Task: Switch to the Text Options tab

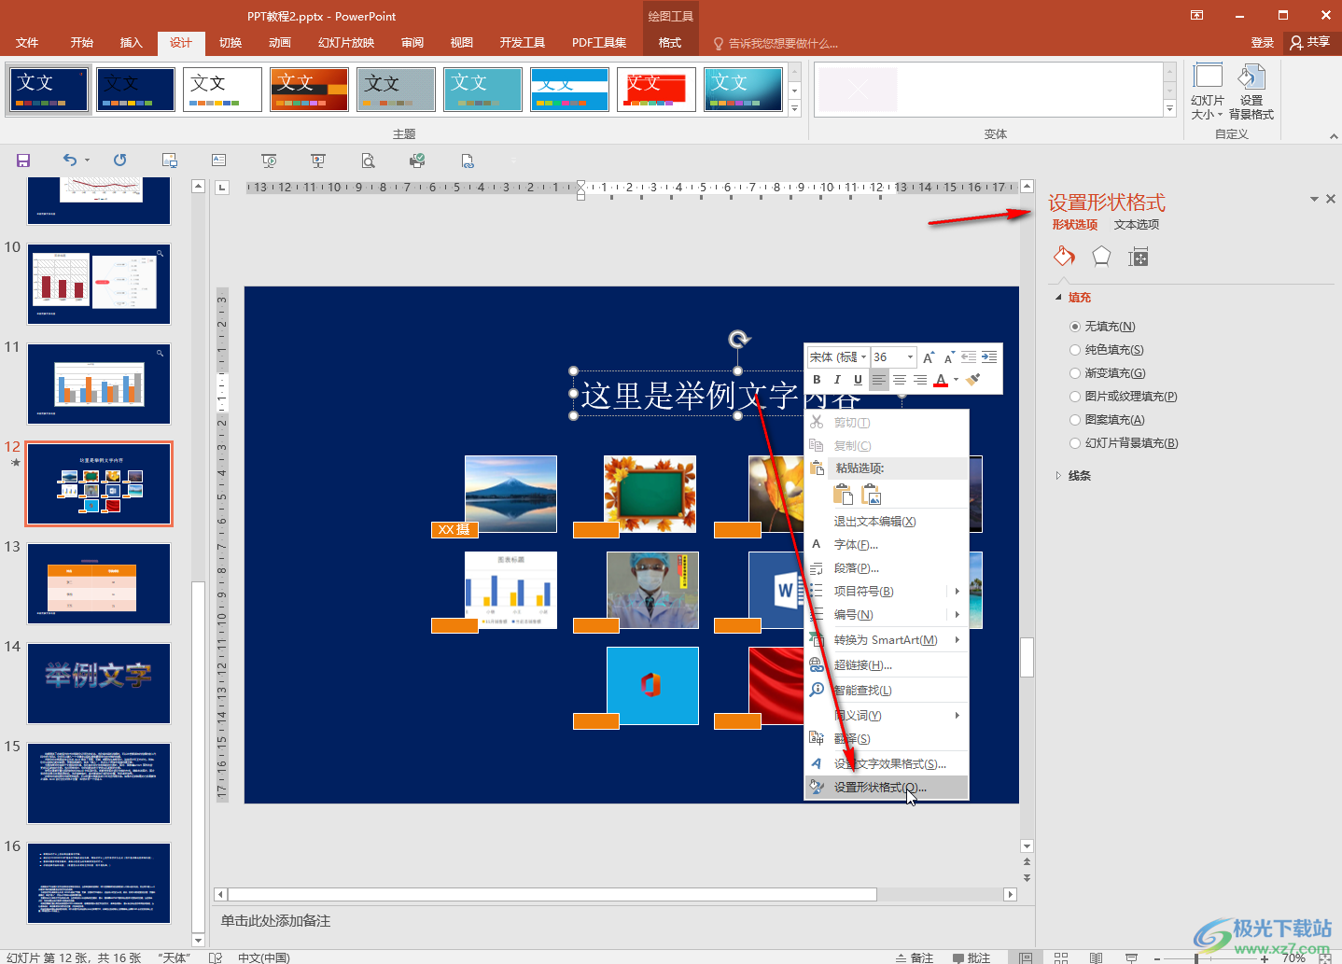Action: (x=1137, y=225)
